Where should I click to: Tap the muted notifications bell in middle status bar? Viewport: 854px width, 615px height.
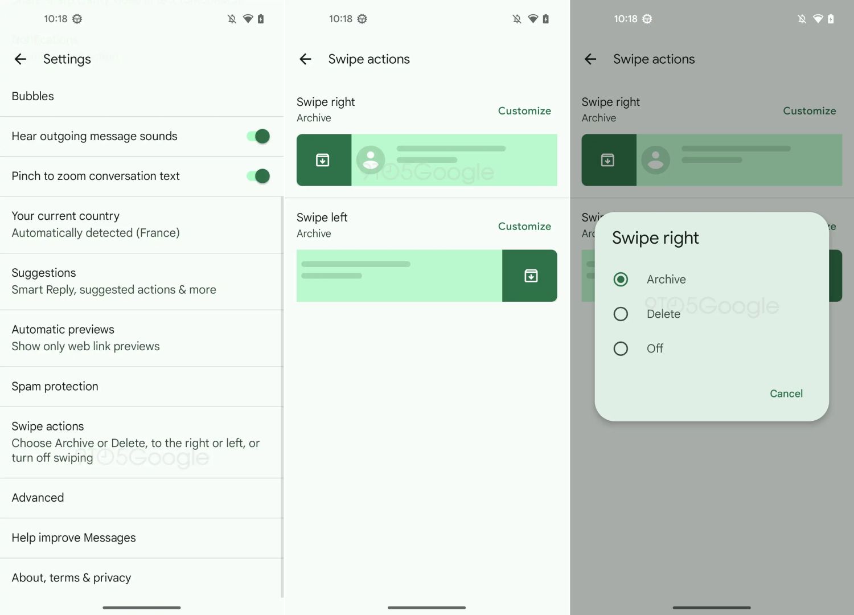pyautogui.click(x=516, y=19)
